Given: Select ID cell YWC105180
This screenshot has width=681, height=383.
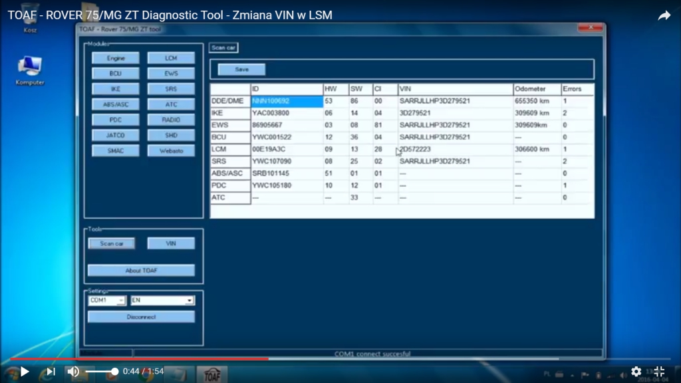Looking at the screenshot, I should pyautogui.click(x=287, y=186).
